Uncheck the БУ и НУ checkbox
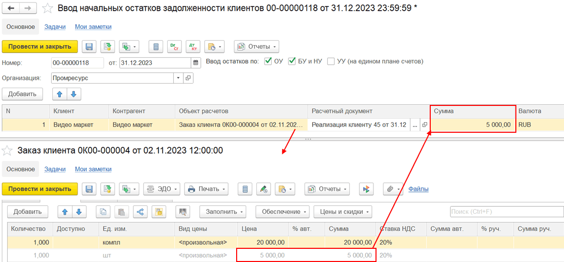The image size is (564, 262). pyautogui.click(x=292, y=61)
